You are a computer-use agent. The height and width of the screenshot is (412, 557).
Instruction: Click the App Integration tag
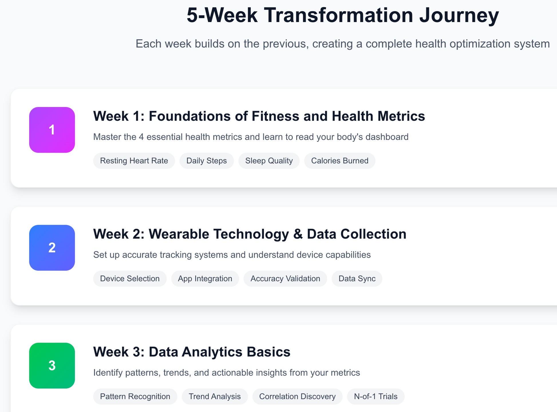click(x=205, y=279)
